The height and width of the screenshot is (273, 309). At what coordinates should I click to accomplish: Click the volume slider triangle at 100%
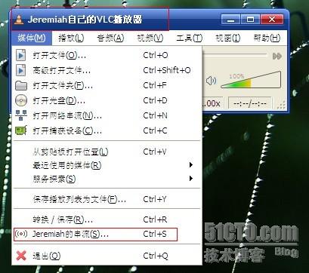(251, 79)
